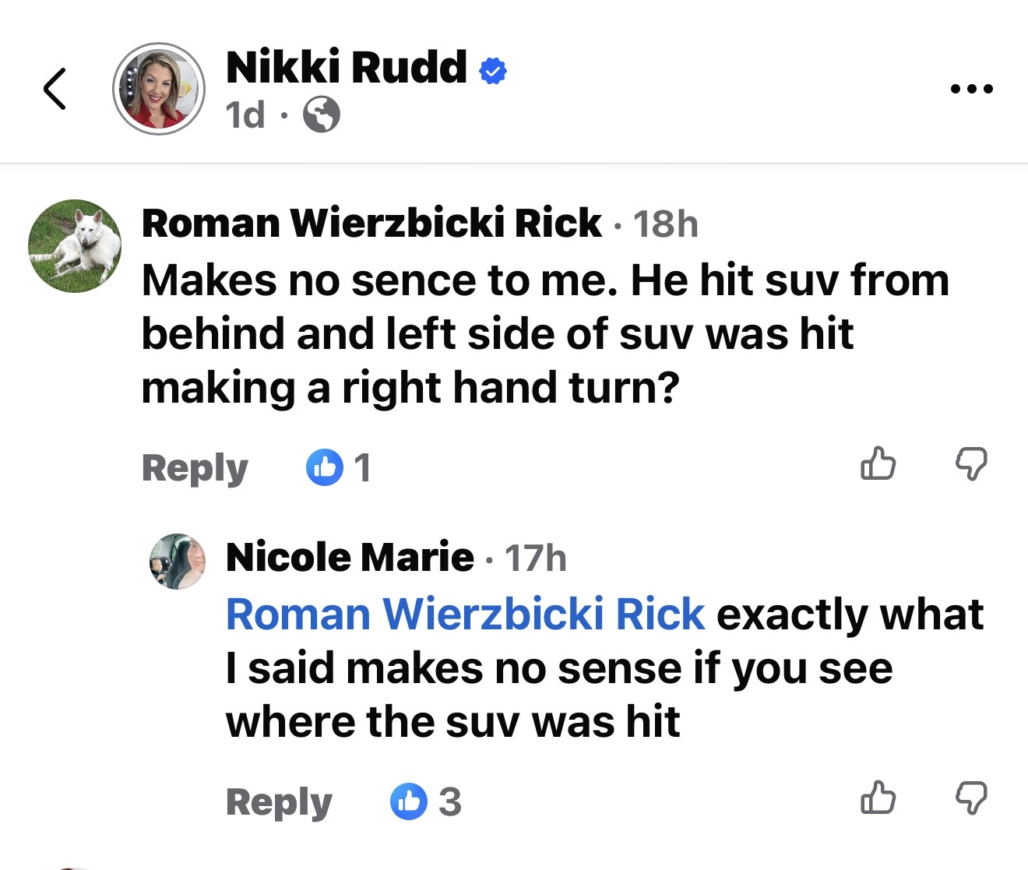This screenshot has height=870, width=1028.
Task: Reply to Roman Wierzbicki Rick's comment
Action: coord(195,468)
